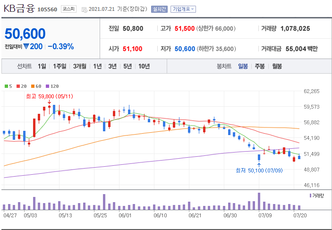The width and height of the screenshot is (332, 230).
Task: Click the 06/21 date axis label
Action: click(x=195, y=215)
